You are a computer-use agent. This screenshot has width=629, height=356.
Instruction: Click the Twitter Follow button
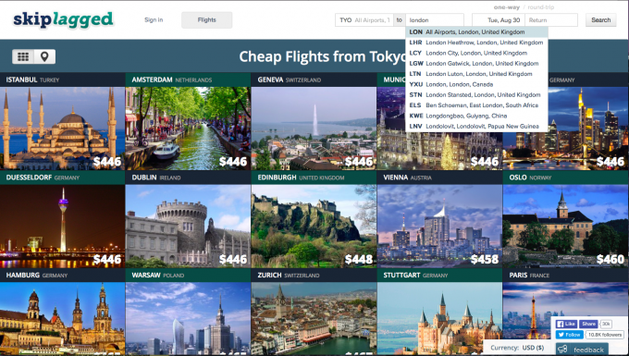point(570,335)
